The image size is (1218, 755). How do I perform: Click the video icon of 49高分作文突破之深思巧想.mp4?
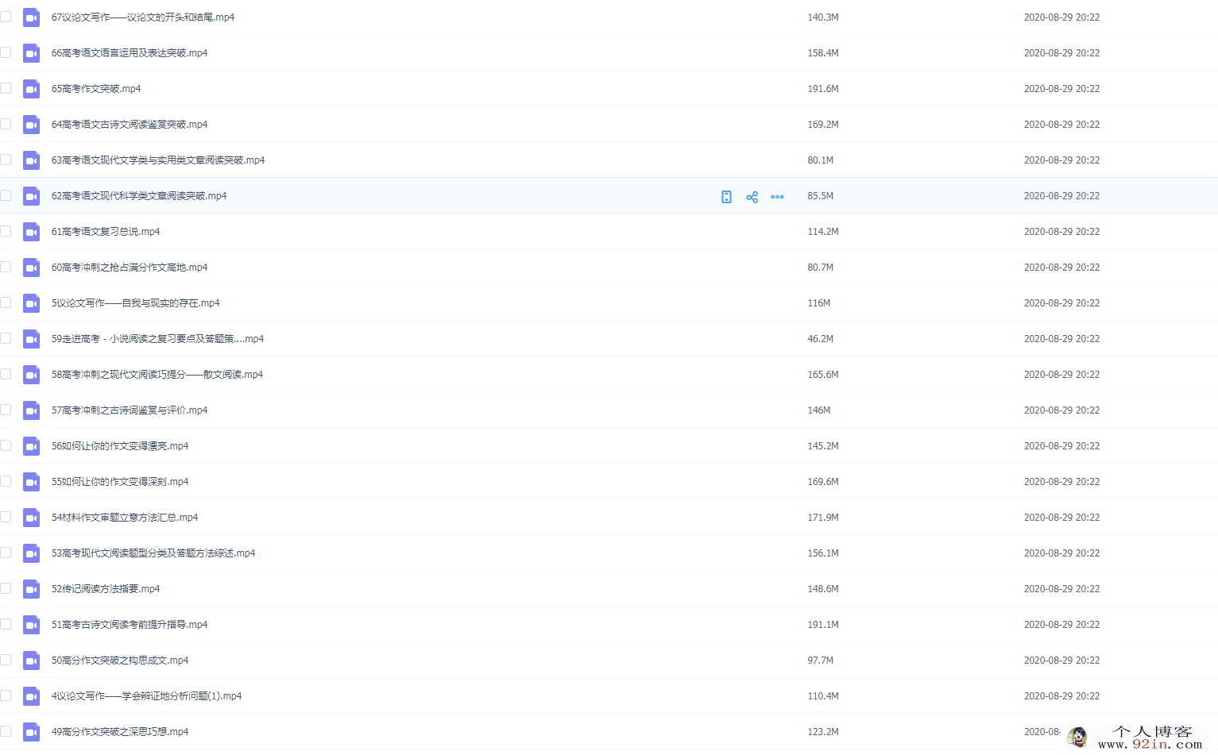[x=31, y=732]
